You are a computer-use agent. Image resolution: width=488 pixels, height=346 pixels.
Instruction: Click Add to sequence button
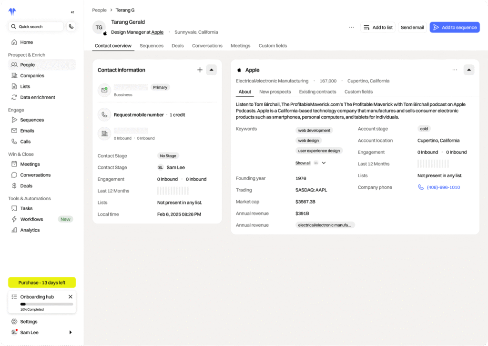pyautogui.click(x=455, y=27)
